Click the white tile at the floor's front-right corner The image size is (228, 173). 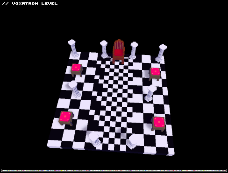pyautogui.click(x=171, y=152)
